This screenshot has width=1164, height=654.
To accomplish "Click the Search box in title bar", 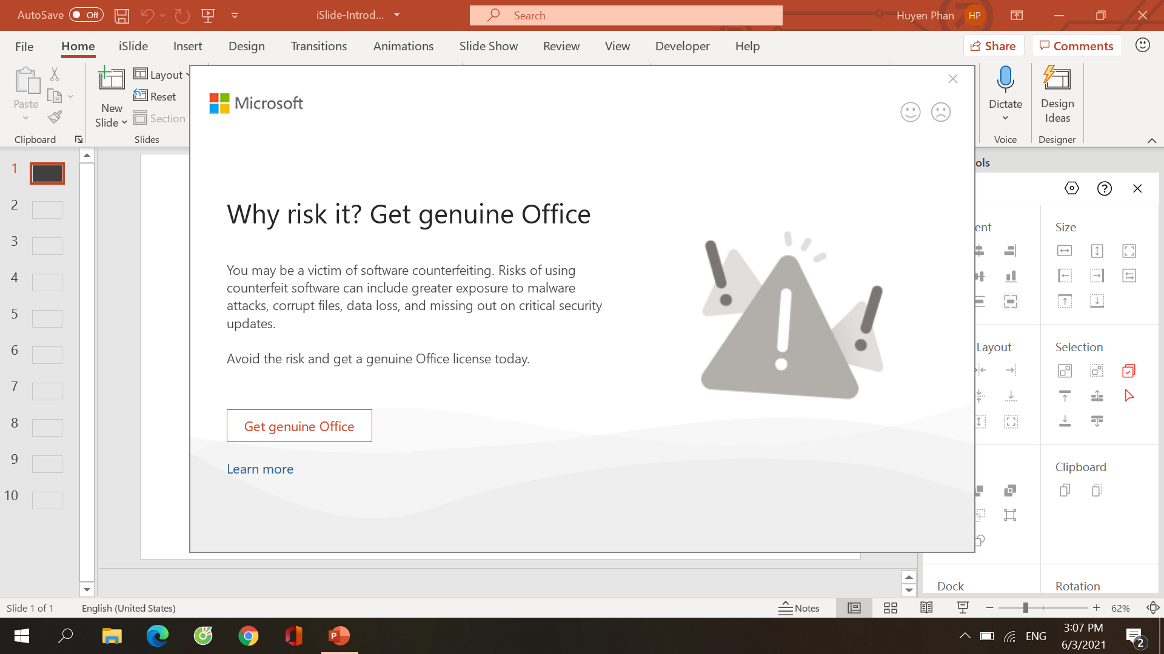I will (x=626, y=15).
